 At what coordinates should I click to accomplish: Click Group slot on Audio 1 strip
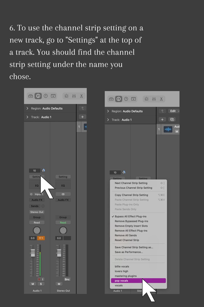(37, 217)
